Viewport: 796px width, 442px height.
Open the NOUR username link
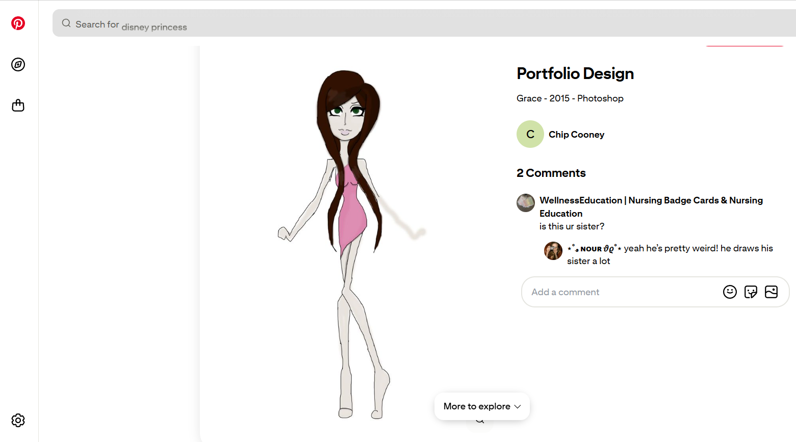tap(595, 249)
